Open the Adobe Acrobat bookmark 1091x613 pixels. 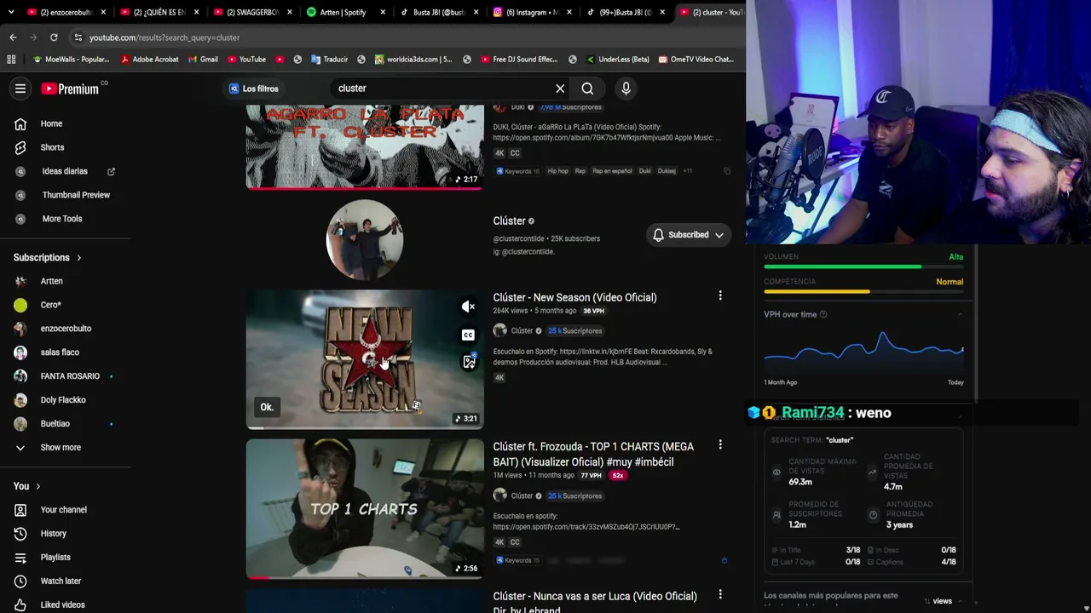click(x=150, y=60)
